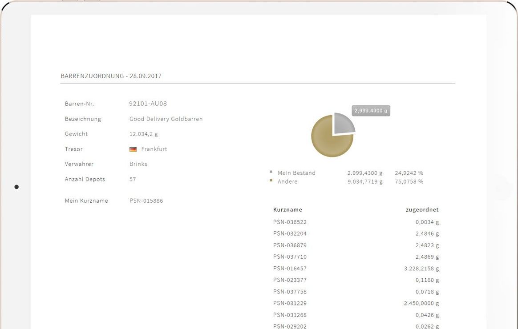This screenshot has height=329, width=518.
Task: Select the bar number 92101-AU08
Action: click(x=148, y=104)
